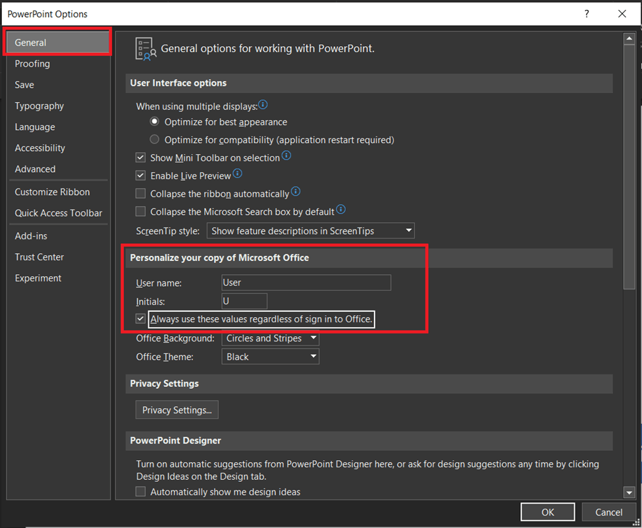Click info icon beside multiple displays label
642x528 pixels.
pos(263,105)
